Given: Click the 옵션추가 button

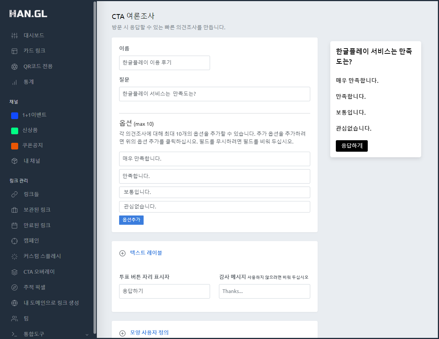Looking at the screenshot, I should coord(131,220).
